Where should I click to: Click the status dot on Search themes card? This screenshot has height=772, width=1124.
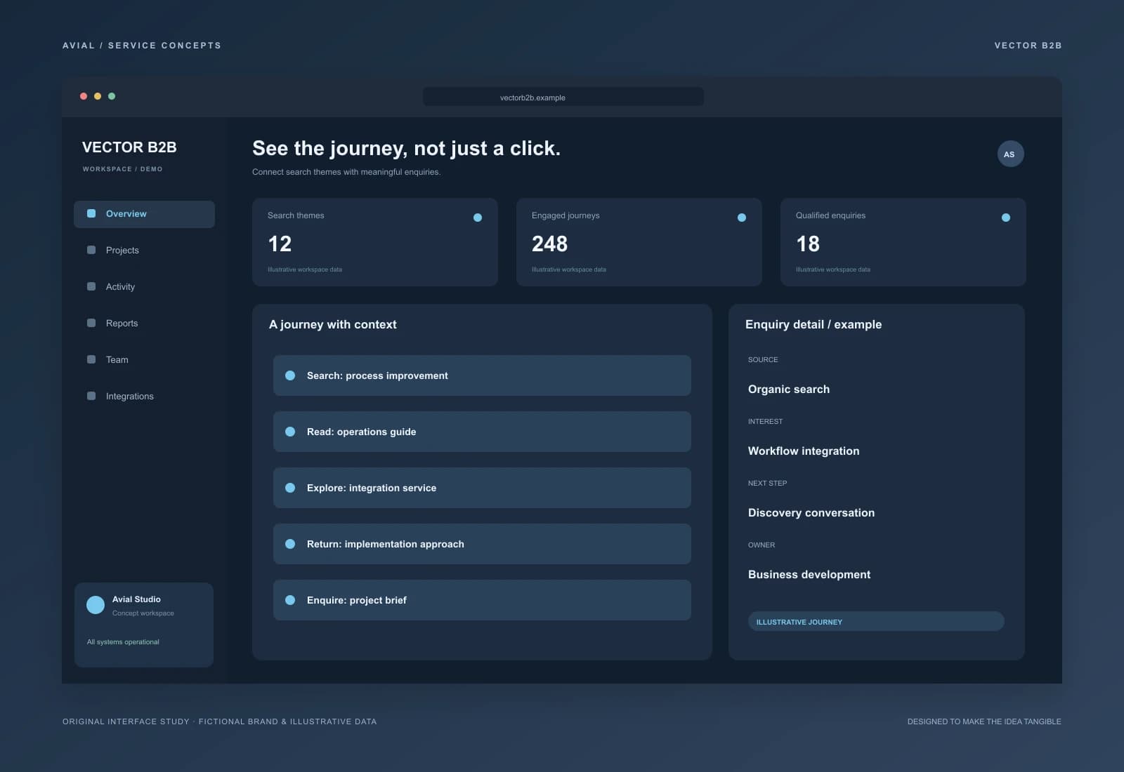click(478, 218)
